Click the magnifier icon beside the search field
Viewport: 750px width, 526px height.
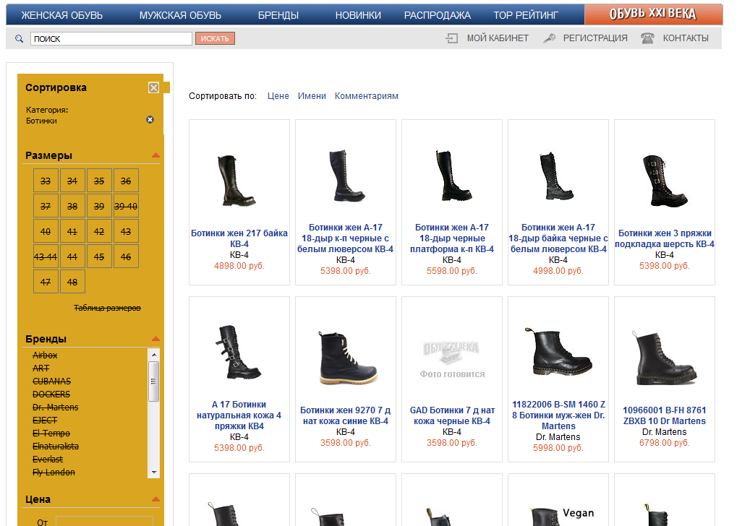(x=19, y=38)
